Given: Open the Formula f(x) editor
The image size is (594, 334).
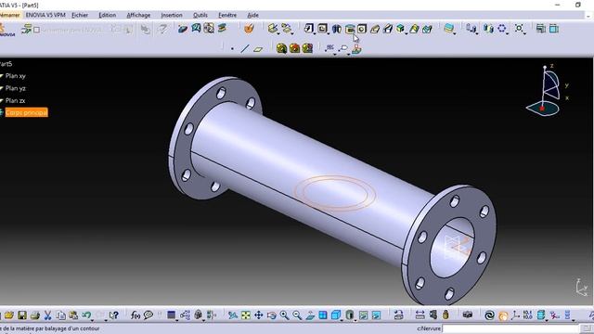Looking at the screenshot, I should [x=136, y=315].
